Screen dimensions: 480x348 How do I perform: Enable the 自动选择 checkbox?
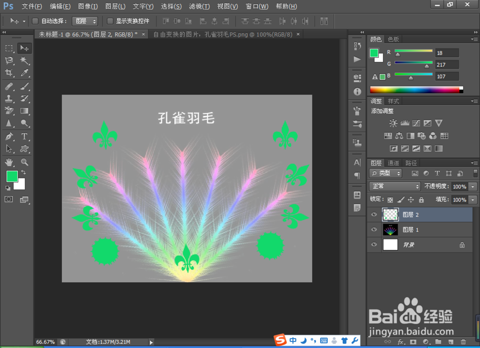pos(35,21)
